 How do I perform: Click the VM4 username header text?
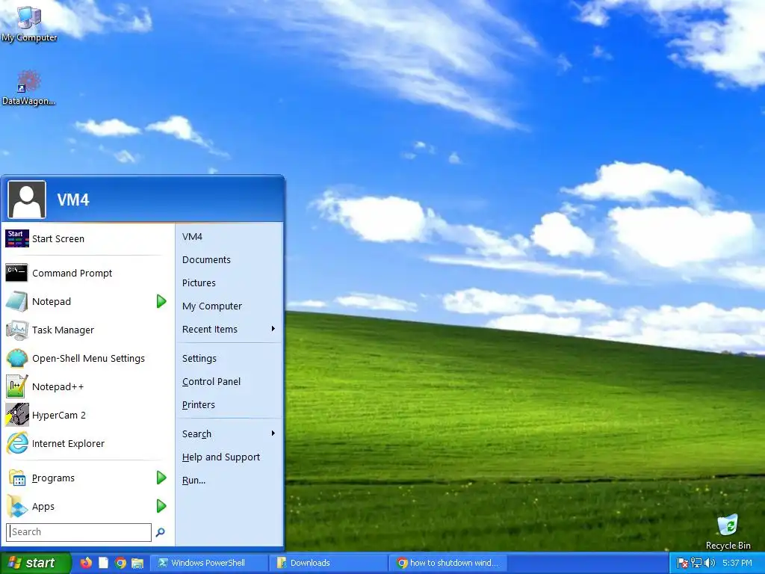[x=73, y=200]
